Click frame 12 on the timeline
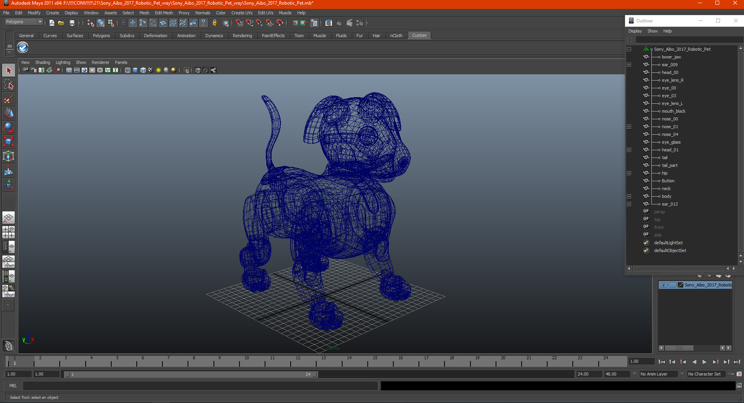 click(x=297, y=361)
